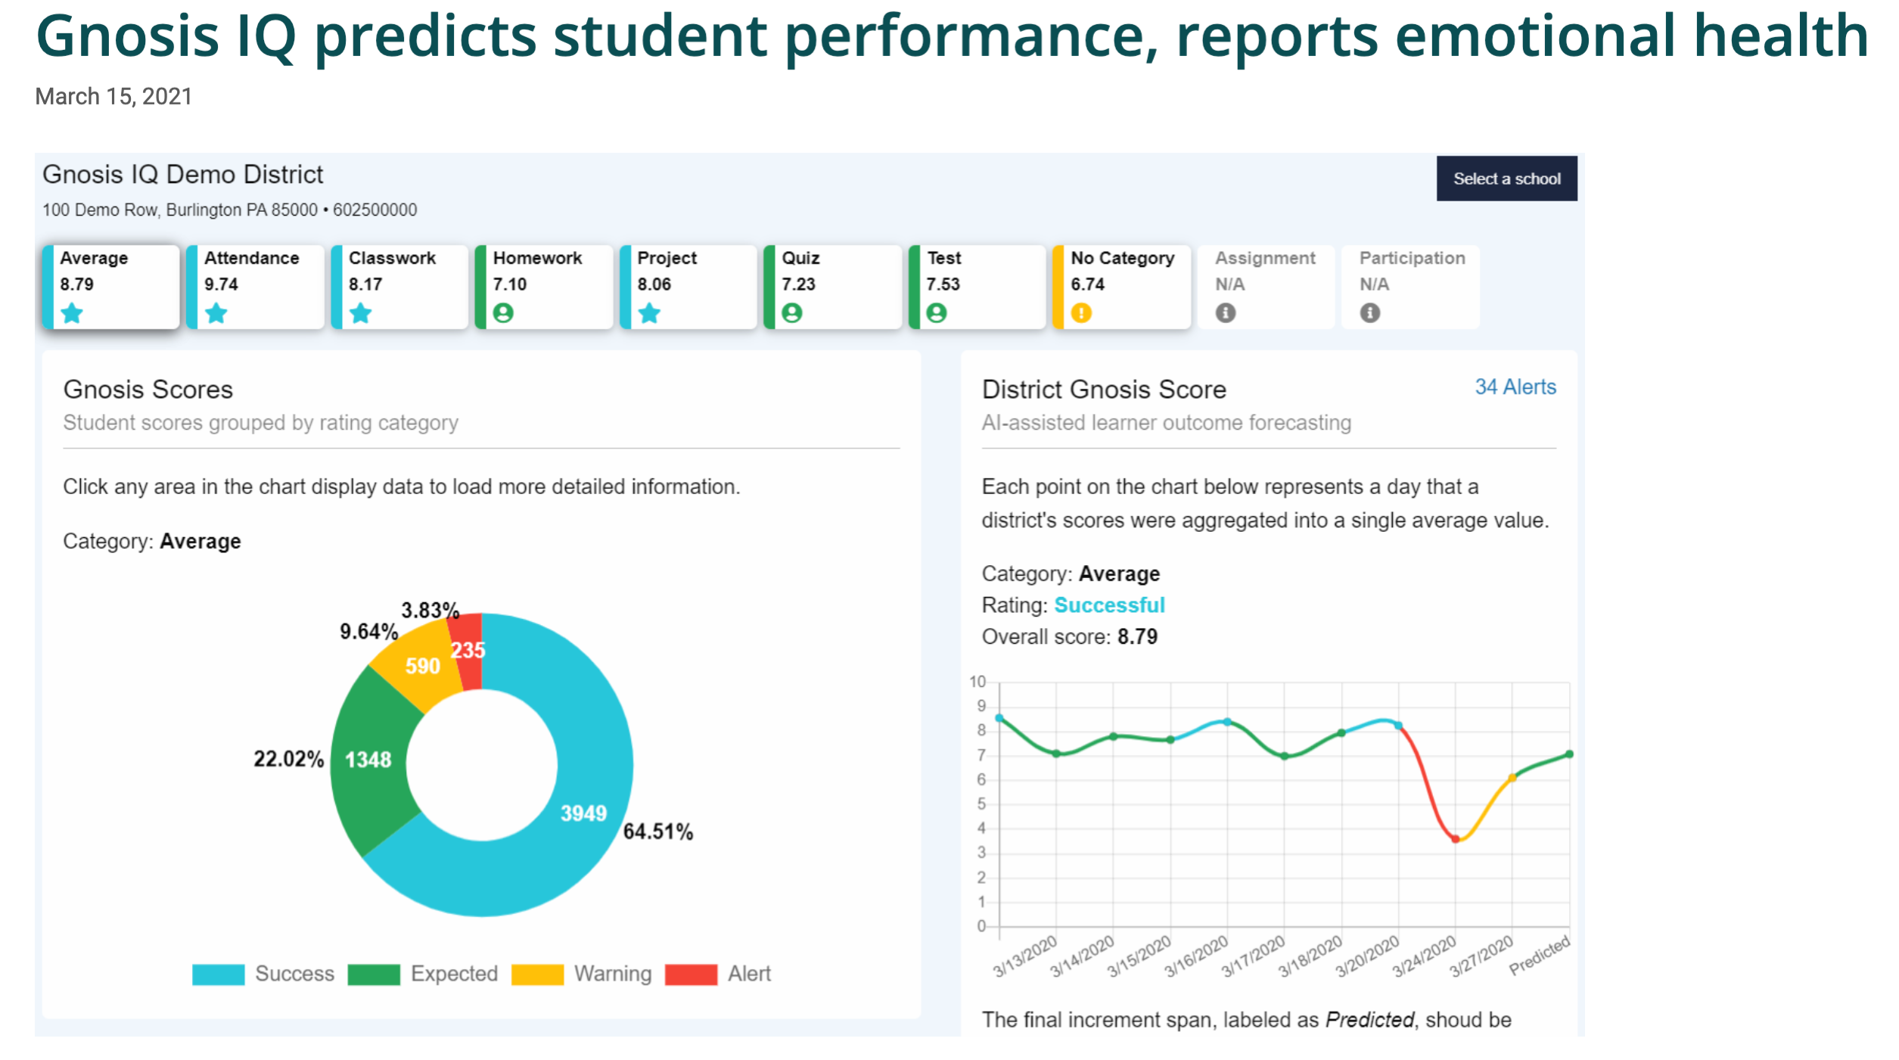The height and width of the screenshot is (1060, 1899).
Task: Click the star icon on Project card
Action: pos(649,312)
